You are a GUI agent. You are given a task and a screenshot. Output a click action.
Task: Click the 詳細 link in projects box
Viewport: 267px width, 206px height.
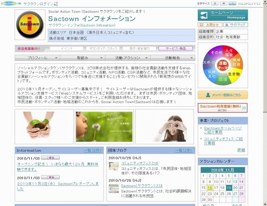pos(241,150)
